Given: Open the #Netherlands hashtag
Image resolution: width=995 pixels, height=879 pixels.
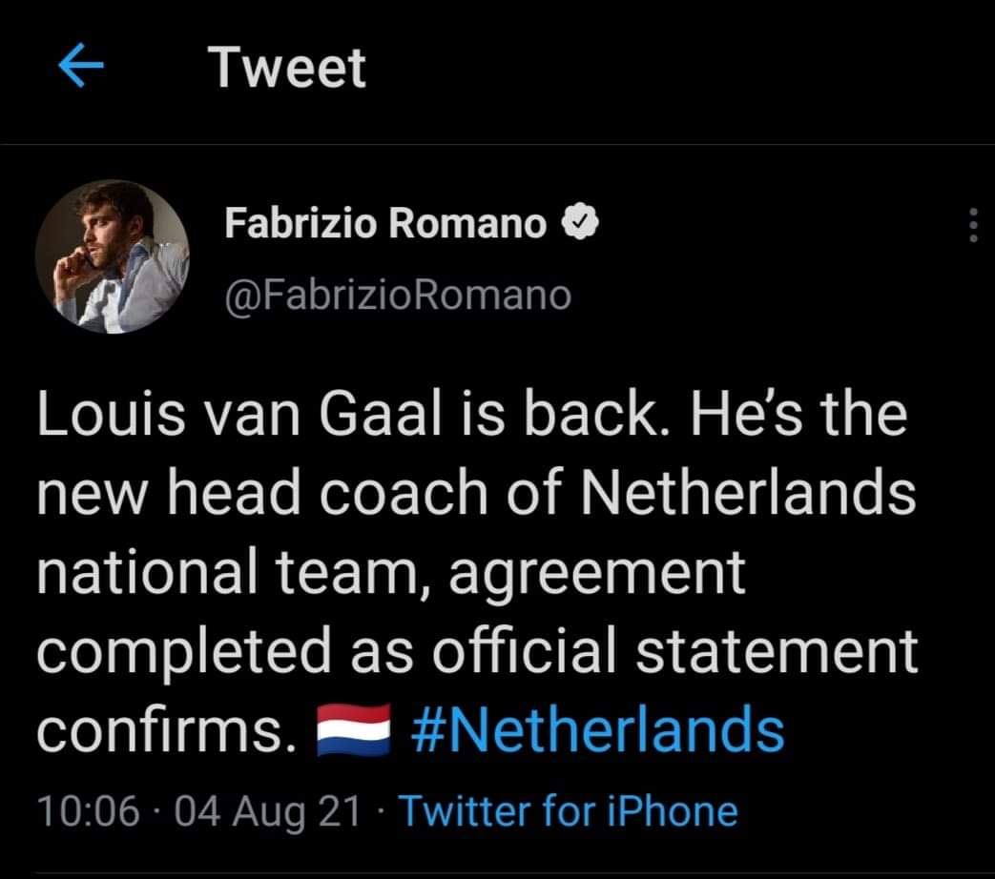Looking at the screenshot, I should point(597,730).
